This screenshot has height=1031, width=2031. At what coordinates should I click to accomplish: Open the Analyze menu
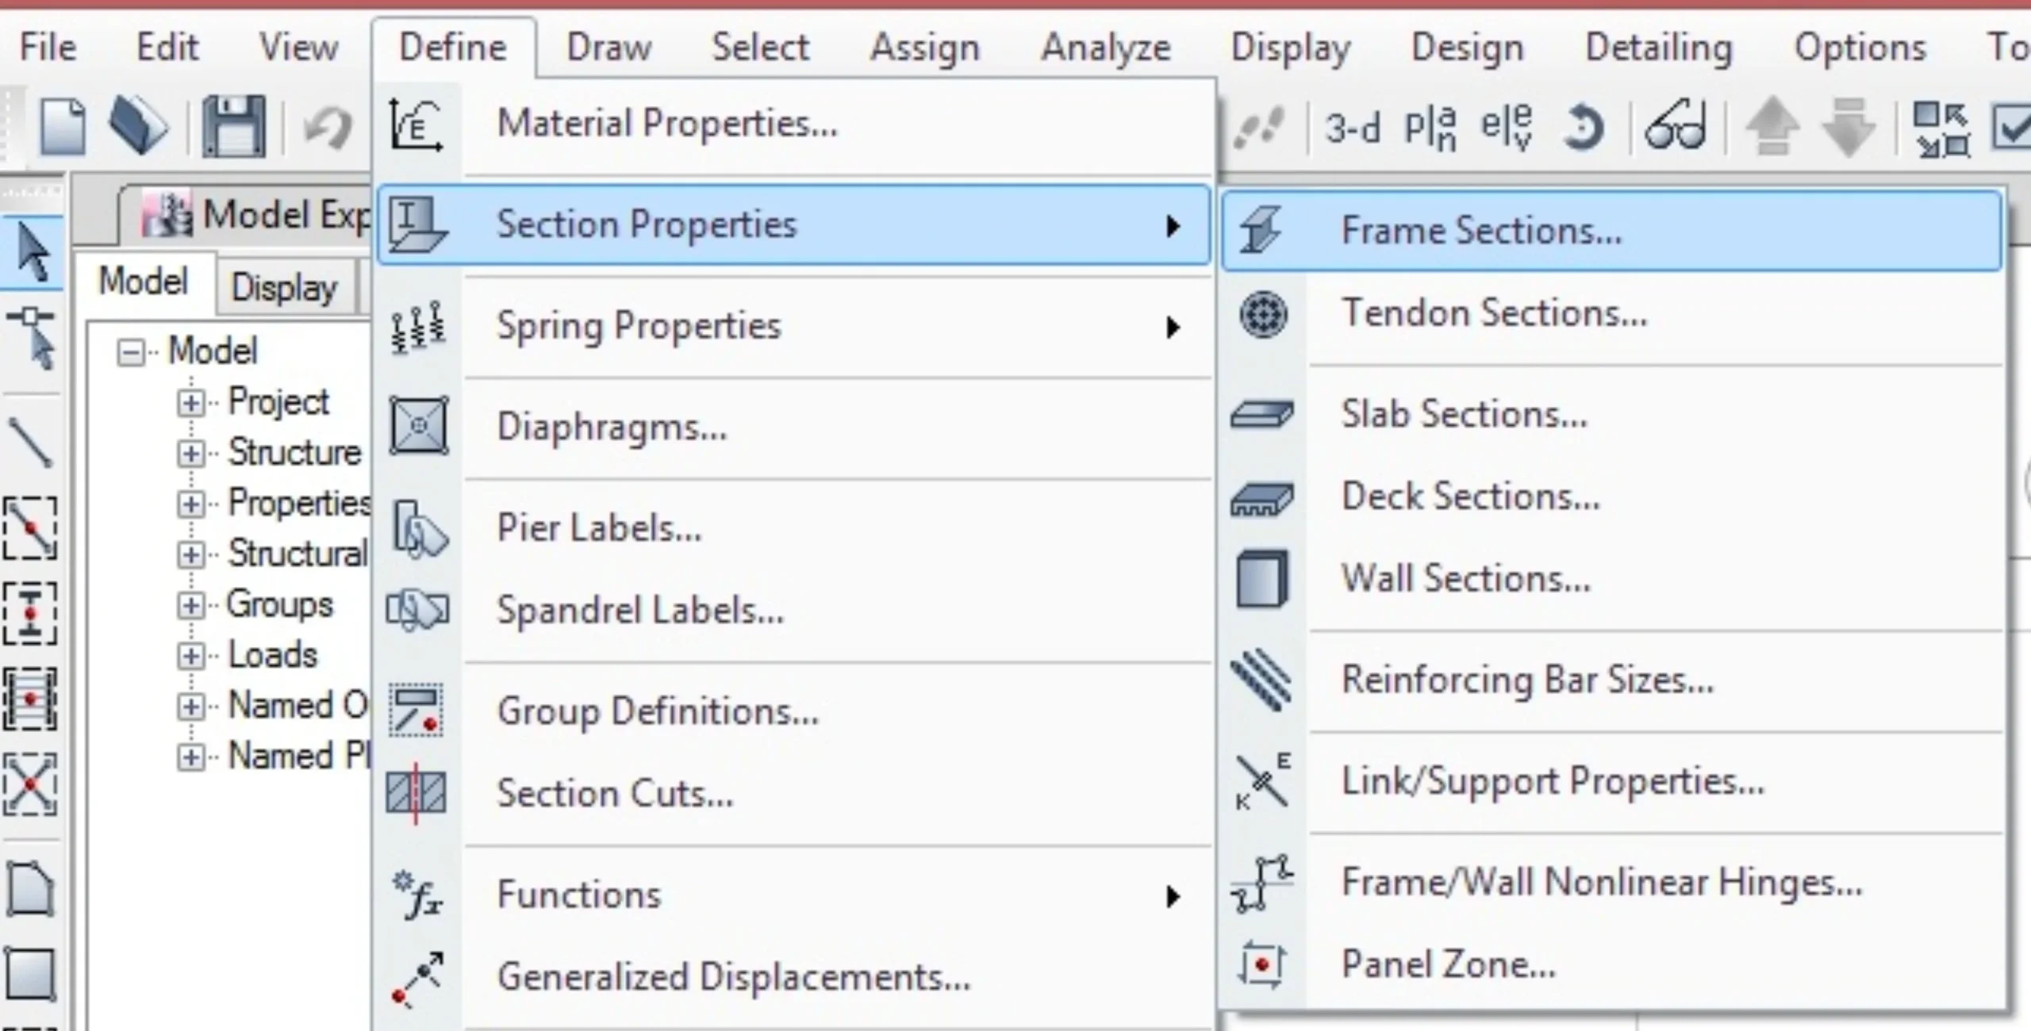(x=1105, y=48)
